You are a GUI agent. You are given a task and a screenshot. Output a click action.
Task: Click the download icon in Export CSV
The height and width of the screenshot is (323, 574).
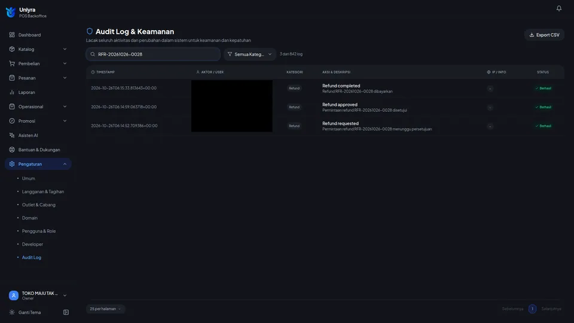532,35
